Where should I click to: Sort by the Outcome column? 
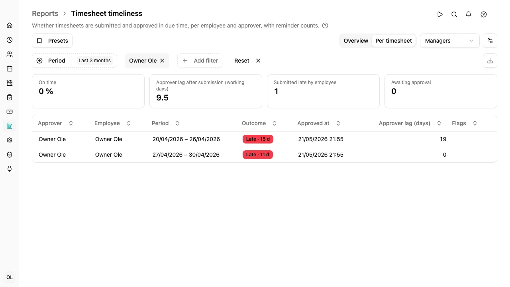pyautogui.click(x=259, y=123)
